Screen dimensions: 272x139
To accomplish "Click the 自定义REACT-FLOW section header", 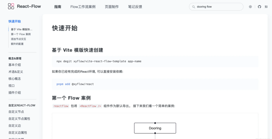I will click(22, 105).
